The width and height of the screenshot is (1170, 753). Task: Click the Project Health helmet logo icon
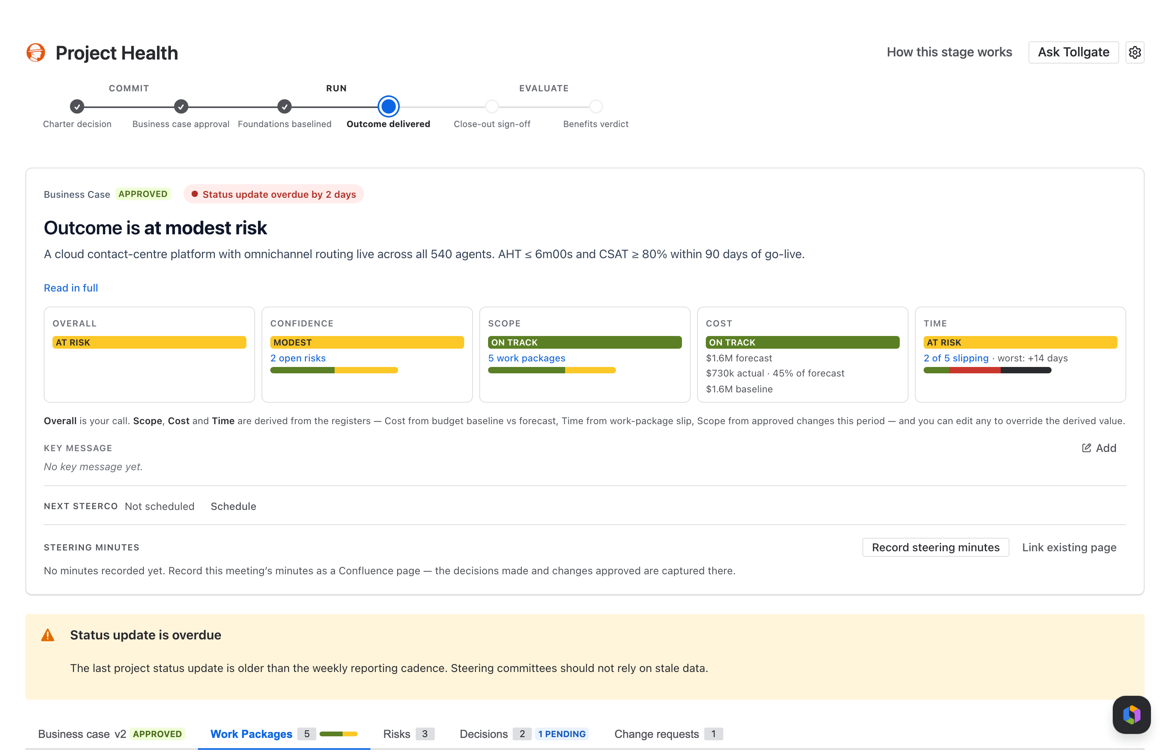coord(36,52)
